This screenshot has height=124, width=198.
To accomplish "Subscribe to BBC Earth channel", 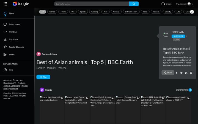I will 178,36.
